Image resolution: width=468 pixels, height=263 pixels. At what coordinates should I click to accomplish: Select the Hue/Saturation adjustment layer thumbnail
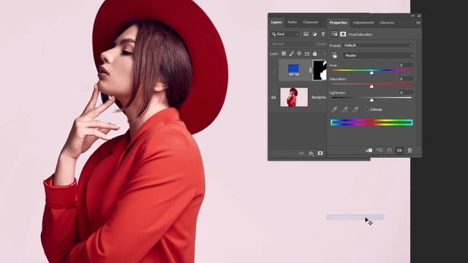tap(294, 70)
